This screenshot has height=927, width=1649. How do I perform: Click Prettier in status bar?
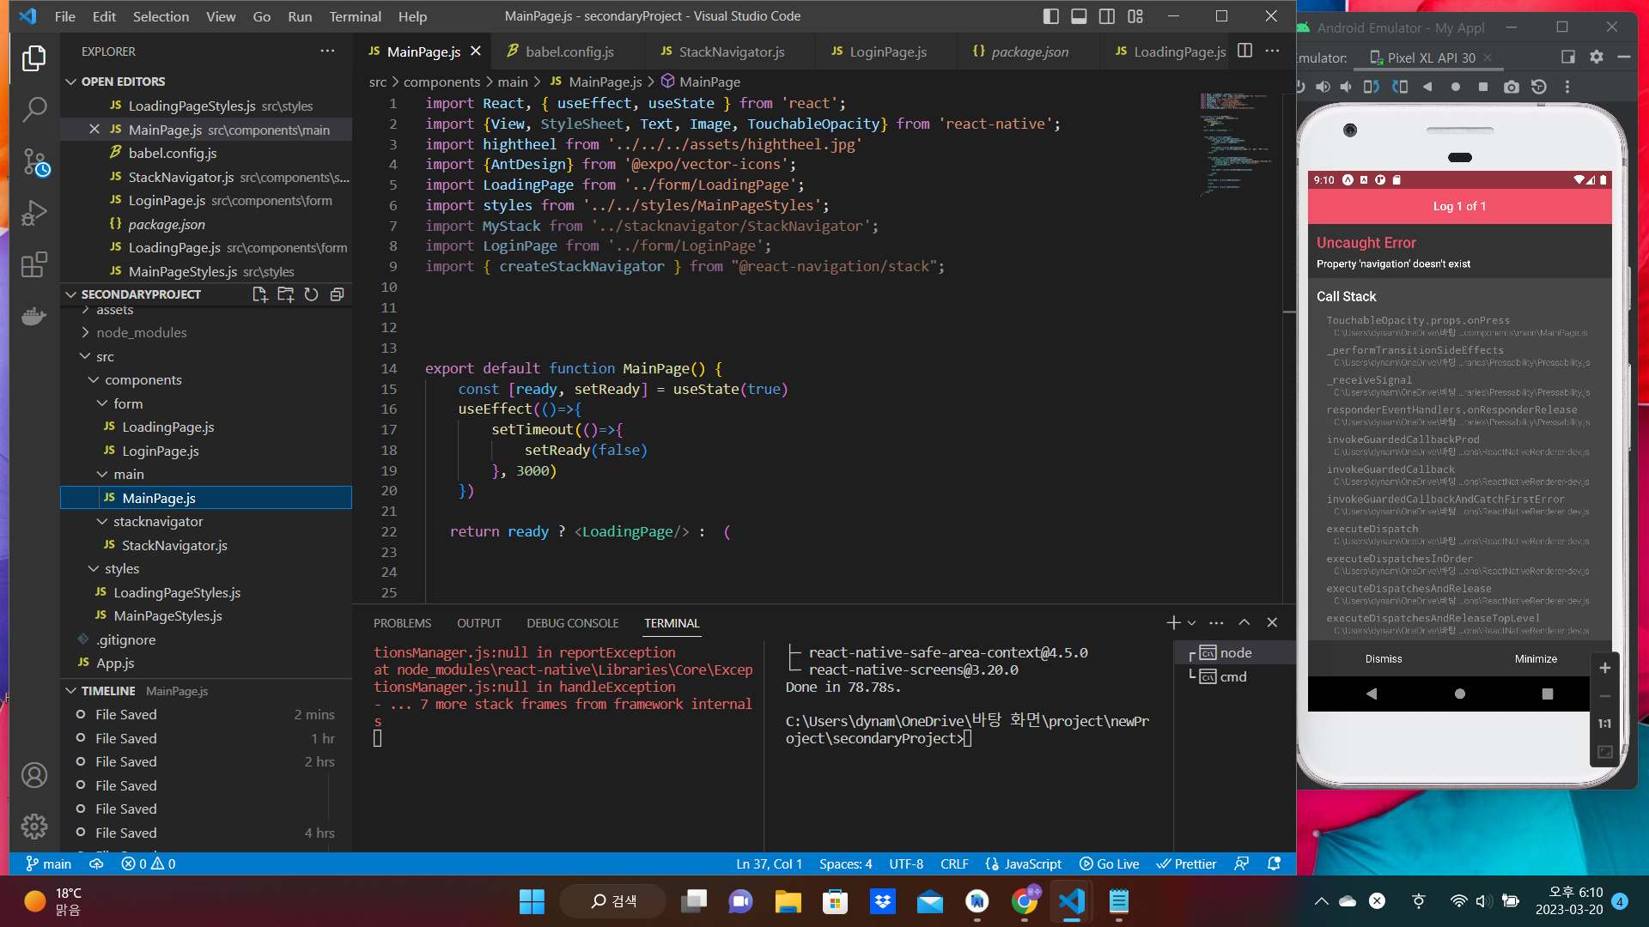pyautogui.click(x=1186, y=864)
